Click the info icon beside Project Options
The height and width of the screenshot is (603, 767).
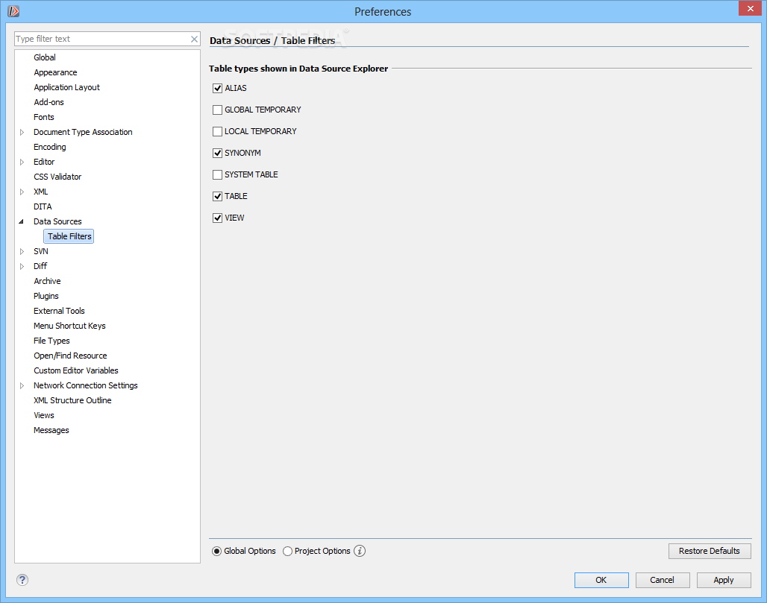[x=360, y=551]
